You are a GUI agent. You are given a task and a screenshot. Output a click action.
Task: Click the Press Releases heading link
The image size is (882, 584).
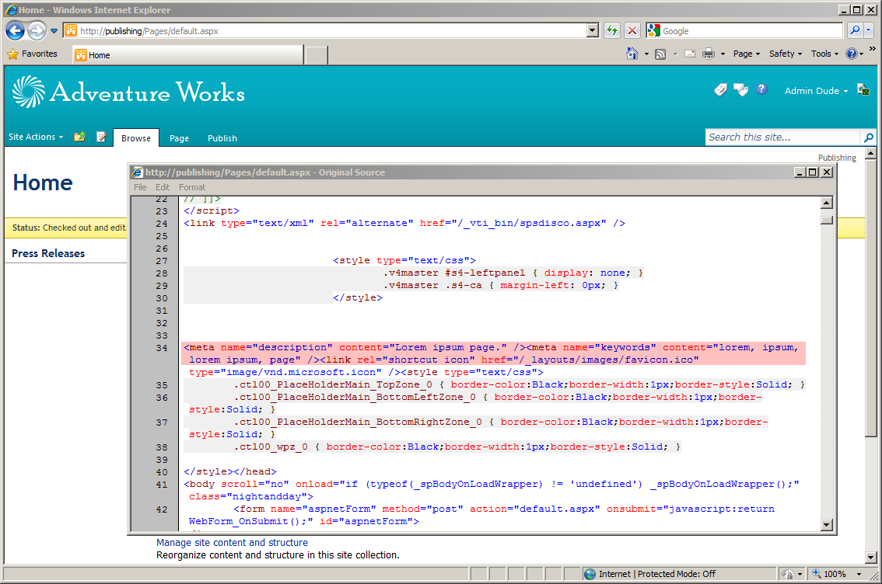click(48, 253)
